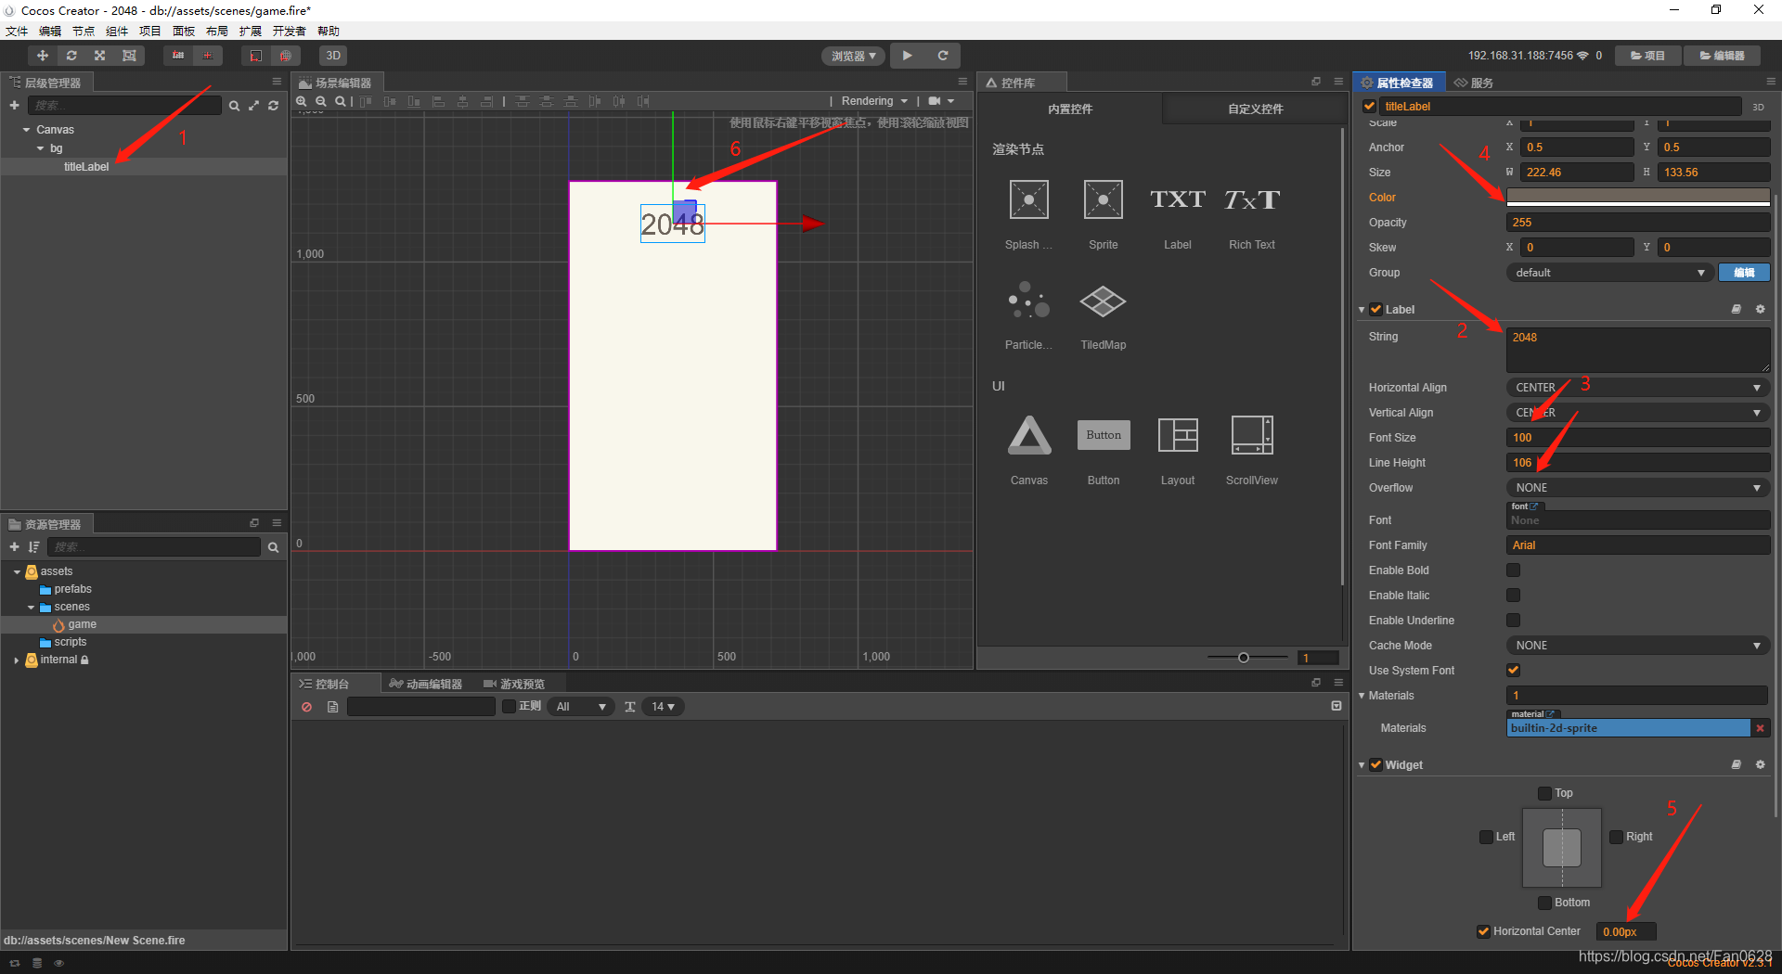Image resolution: width=1782 pixels, height=974 pixels.
Task: Open Cache Mode dropdown
Action: [x=1638, y=646]
